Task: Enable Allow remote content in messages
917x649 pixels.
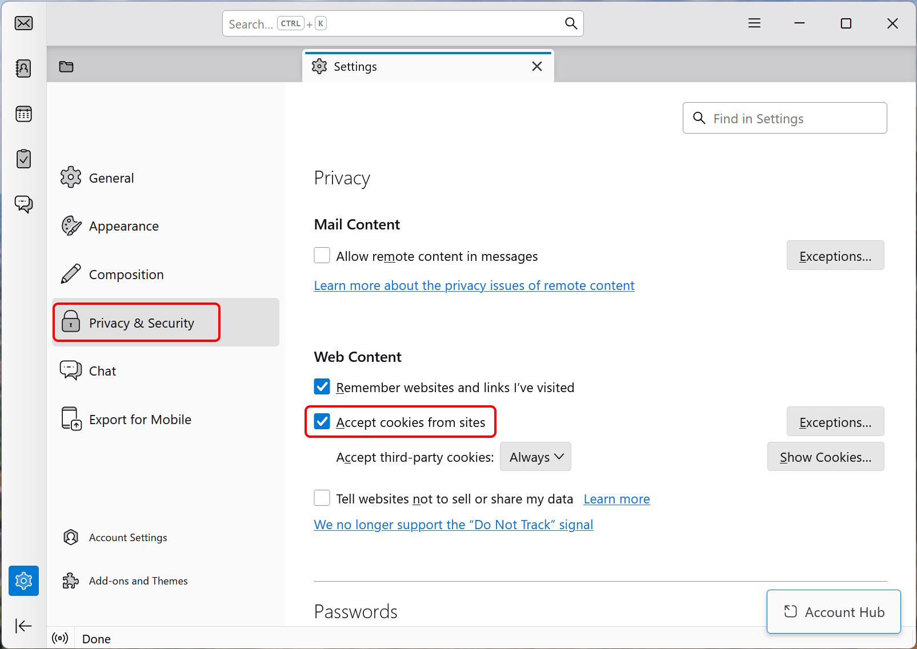Action: (x=322, y=255)
